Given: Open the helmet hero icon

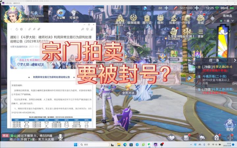Looking at the screenshot, I should click(x=217, y=137).
